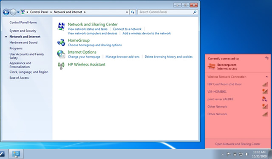Screen dimensions: 272x159
Task: Click the Forward navigation arrow button
Action: point(13,12)
